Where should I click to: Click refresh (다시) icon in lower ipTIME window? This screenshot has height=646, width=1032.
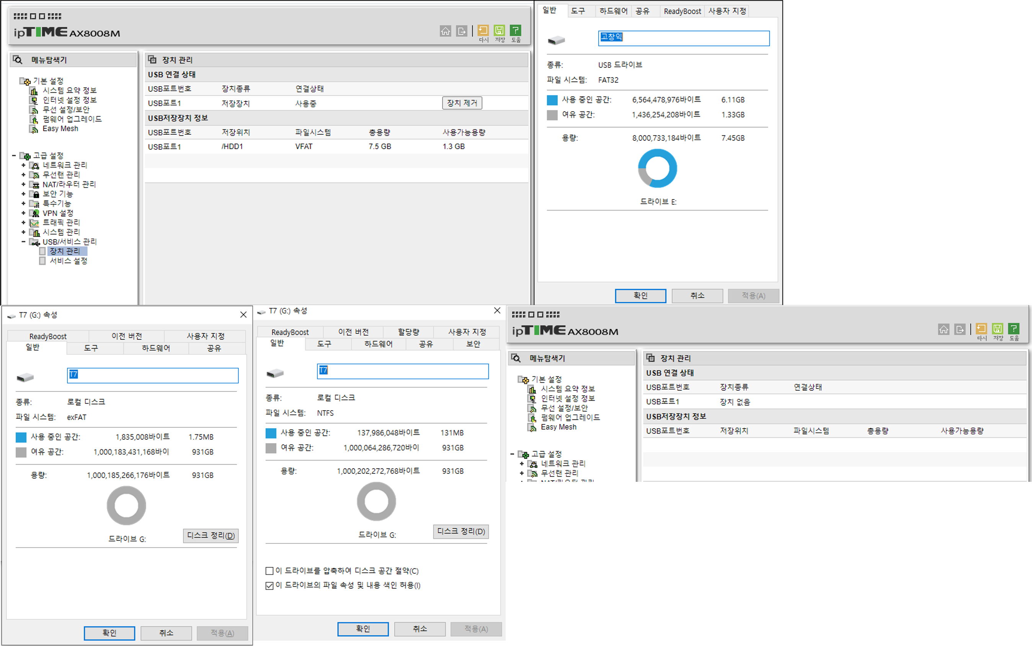tap(981, 329)
